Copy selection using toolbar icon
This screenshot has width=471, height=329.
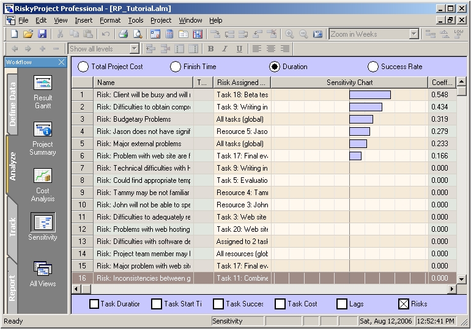coord(74,34)
